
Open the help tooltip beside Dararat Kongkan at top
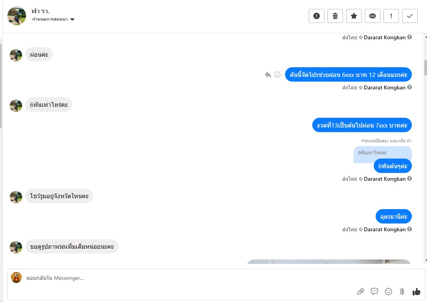point(409,37)
